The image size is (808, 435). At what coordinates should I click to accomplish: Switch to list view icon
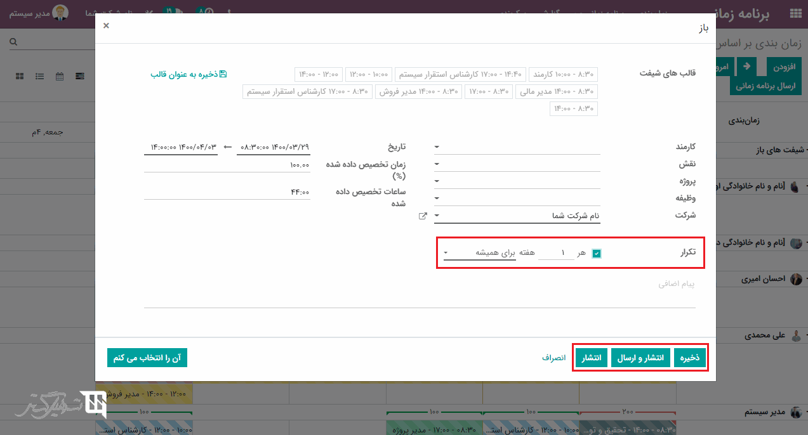pyautogui.click(x=39, y=76)
